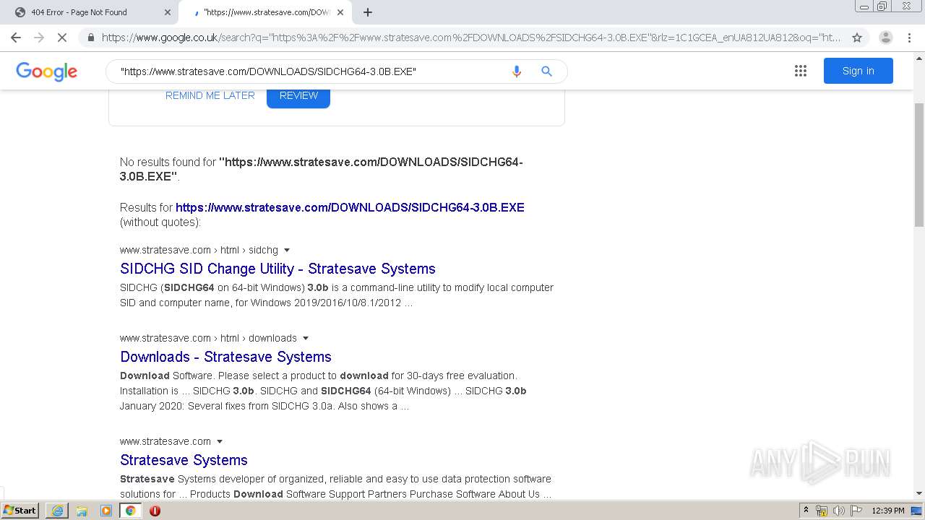Expand options arrow for the sidchg result
Viewport: 925px width, 520px height.
pos(287,250)
